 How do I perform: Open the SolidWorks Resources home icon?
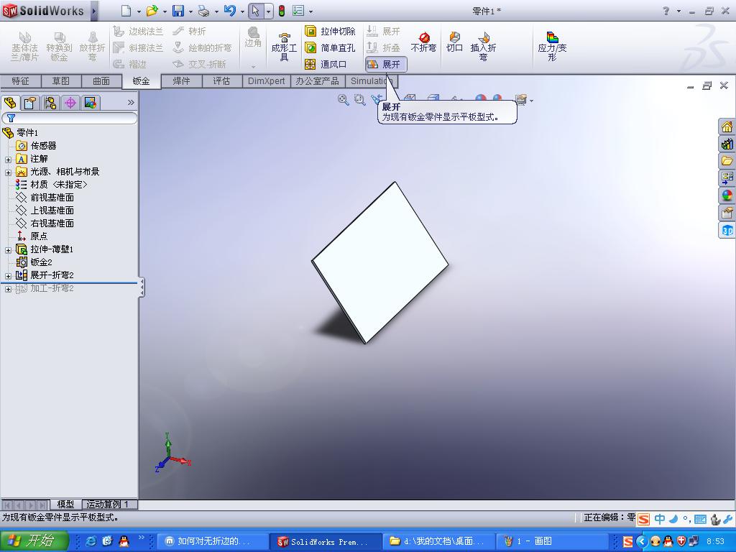pos(727,126)
